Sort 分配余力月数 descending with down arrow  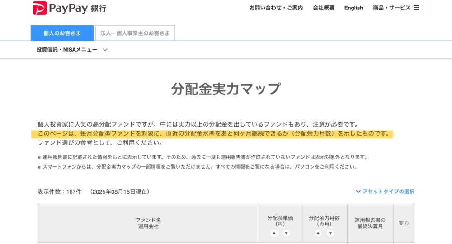(x=330, y=233)
